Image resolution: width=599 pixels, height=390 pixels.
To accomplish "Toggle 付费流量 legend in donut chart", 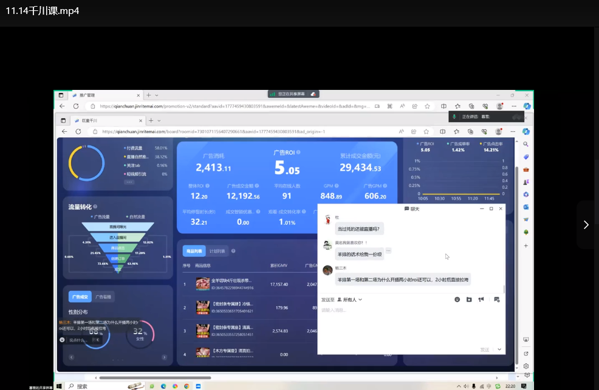I will point(133,148).
